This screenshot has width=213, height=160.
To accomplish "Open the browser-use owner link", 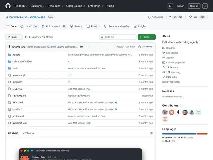I will 18,17.
